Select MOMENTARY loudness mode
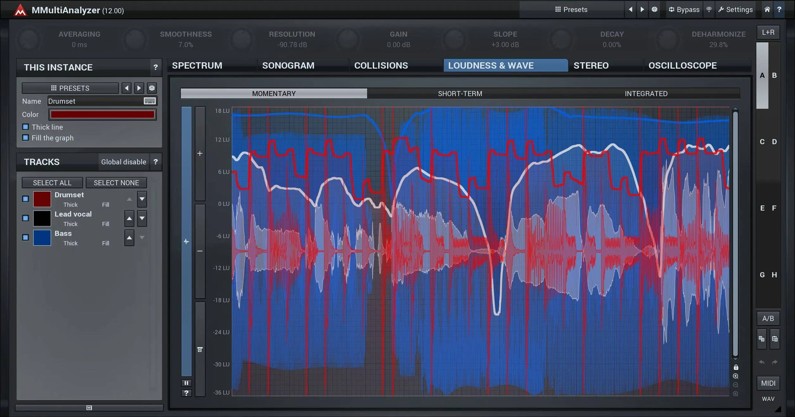 click(x=274, y=94)
